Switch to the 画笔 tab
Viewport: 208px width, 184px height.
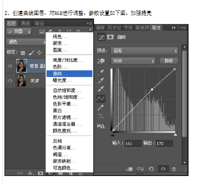[x=100, y=27]
